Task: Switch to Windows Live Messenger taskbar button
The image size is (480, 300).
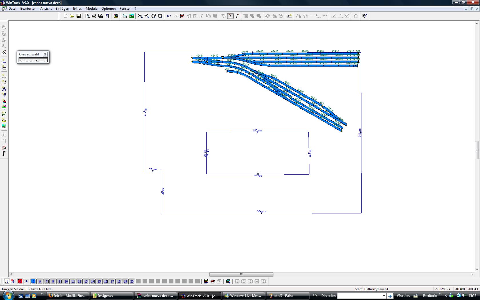Action: [x=244, y=296]
